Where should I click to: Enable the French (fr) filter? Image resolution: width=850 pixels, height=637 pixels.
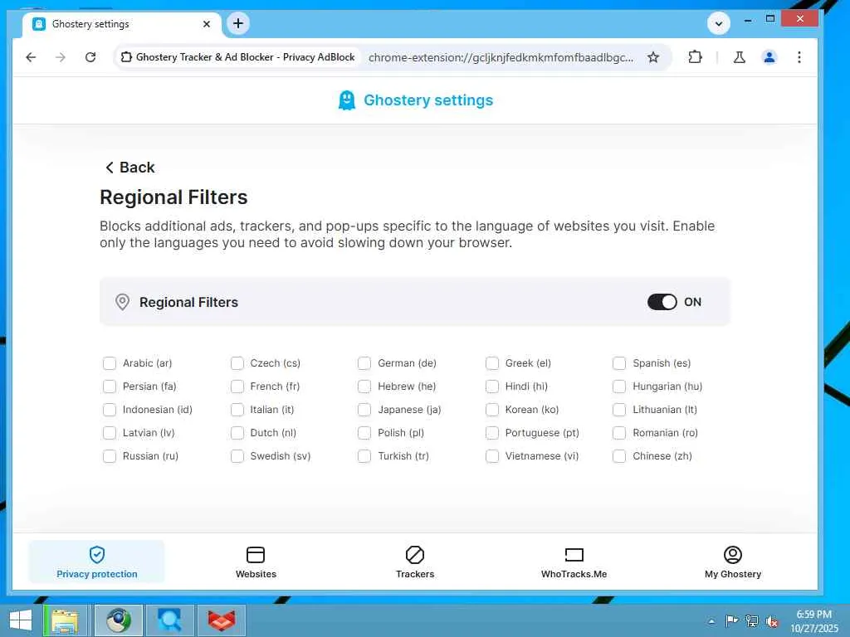(237, 387)
